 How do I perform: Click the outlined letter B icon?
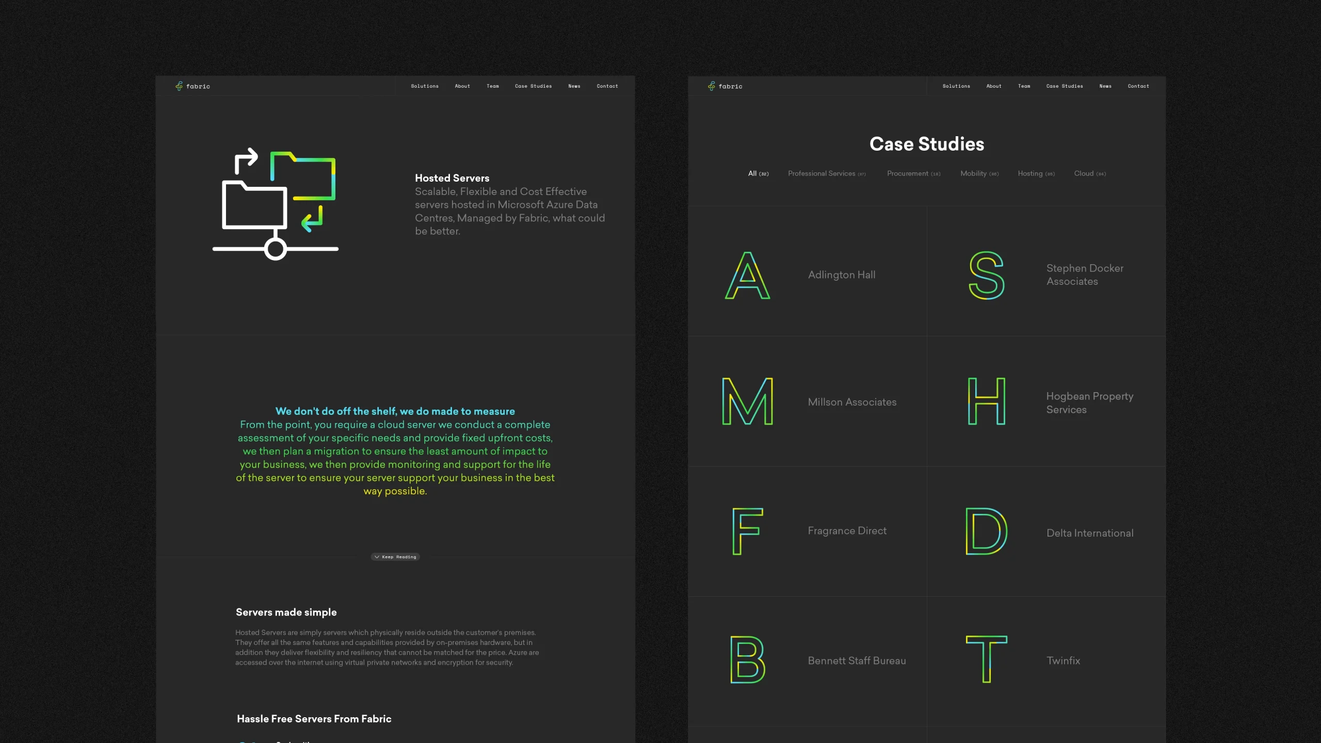pos(748,659)
